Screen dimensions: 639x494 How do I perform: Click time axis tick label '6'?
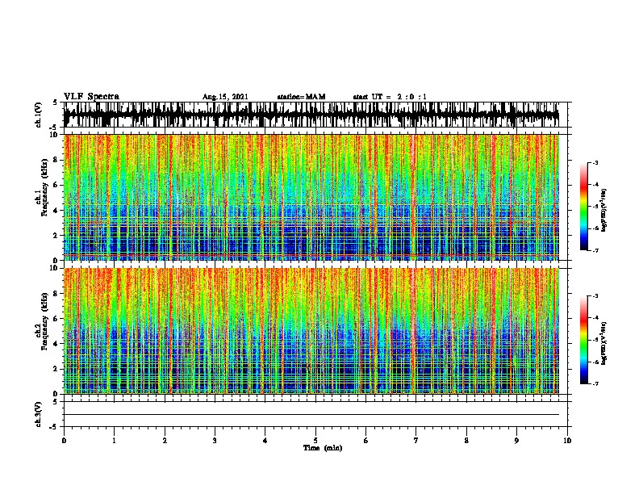click(365, 441)
